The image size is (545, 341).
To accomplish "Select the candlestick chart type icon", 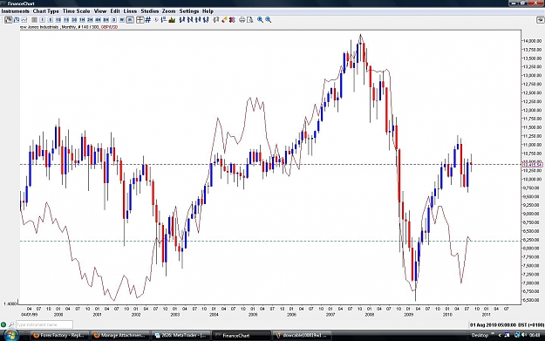I will tap(9, 20).
